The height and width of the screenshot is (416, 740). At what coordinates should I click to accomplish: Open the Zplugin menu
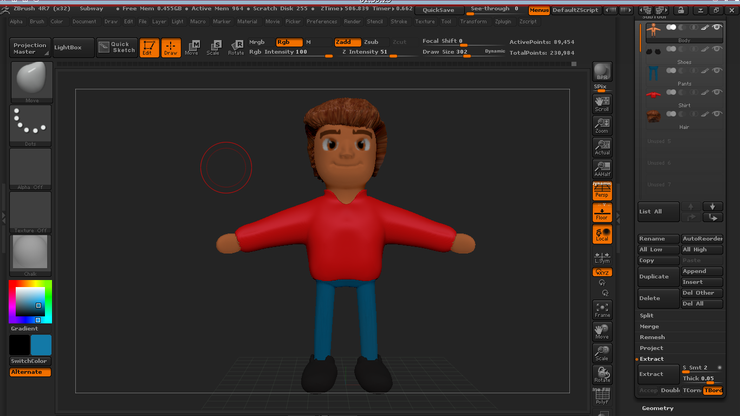[503, 22]
